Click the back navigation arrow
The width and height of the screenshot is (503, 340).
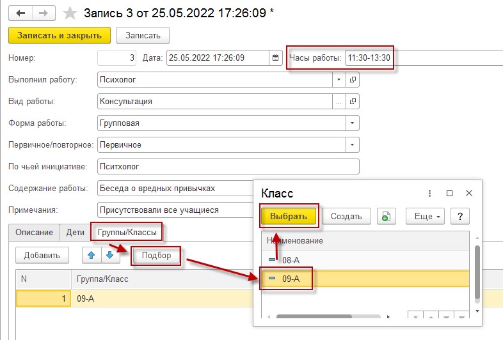coord(20,13)
